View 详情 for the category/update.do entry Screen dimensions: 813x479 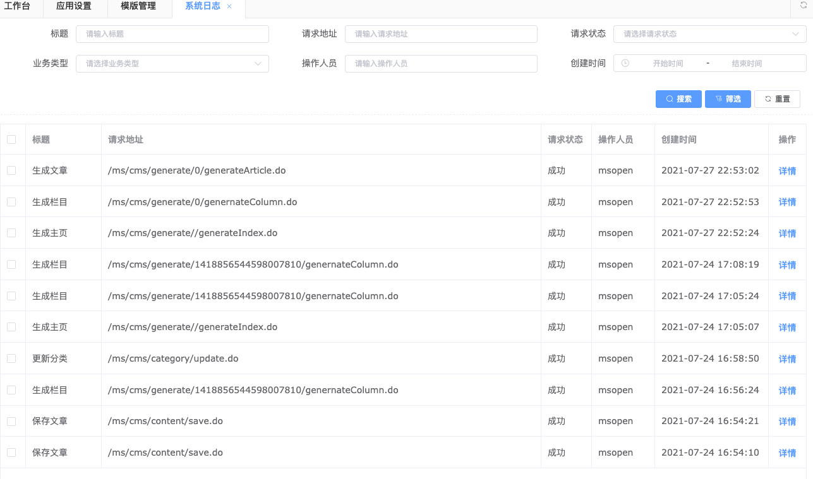pyautogui.click(x=787, y=359)
